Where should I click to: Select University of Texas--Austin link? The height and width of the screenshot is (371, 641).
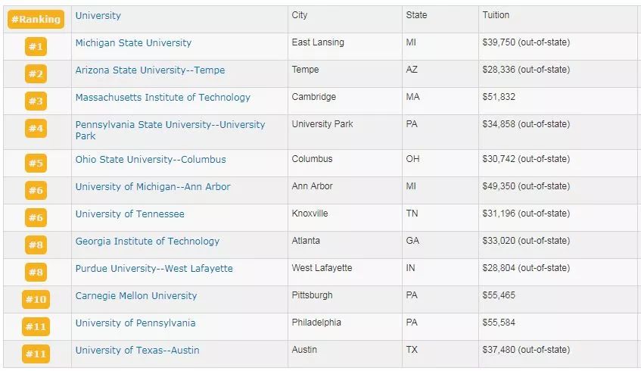tap(137, 351)
